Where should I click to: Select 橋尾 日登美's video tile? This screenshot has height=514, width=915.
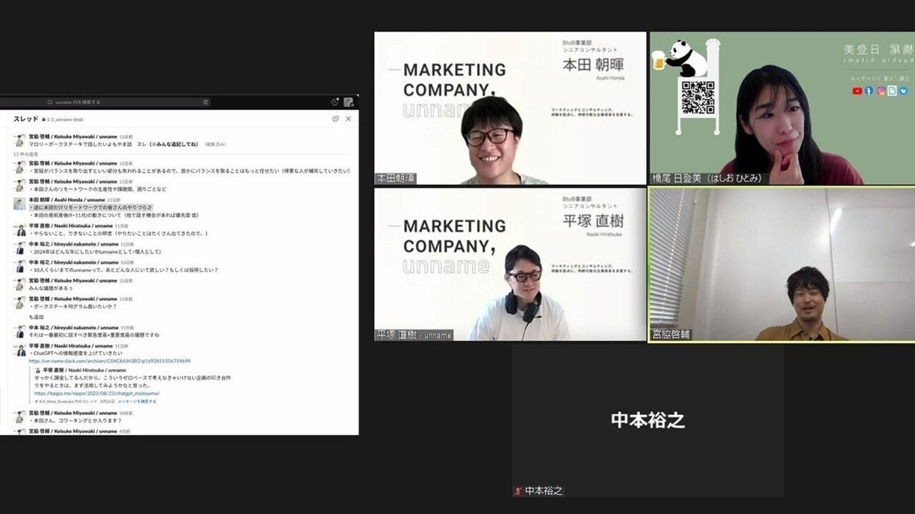click(782, 108)
